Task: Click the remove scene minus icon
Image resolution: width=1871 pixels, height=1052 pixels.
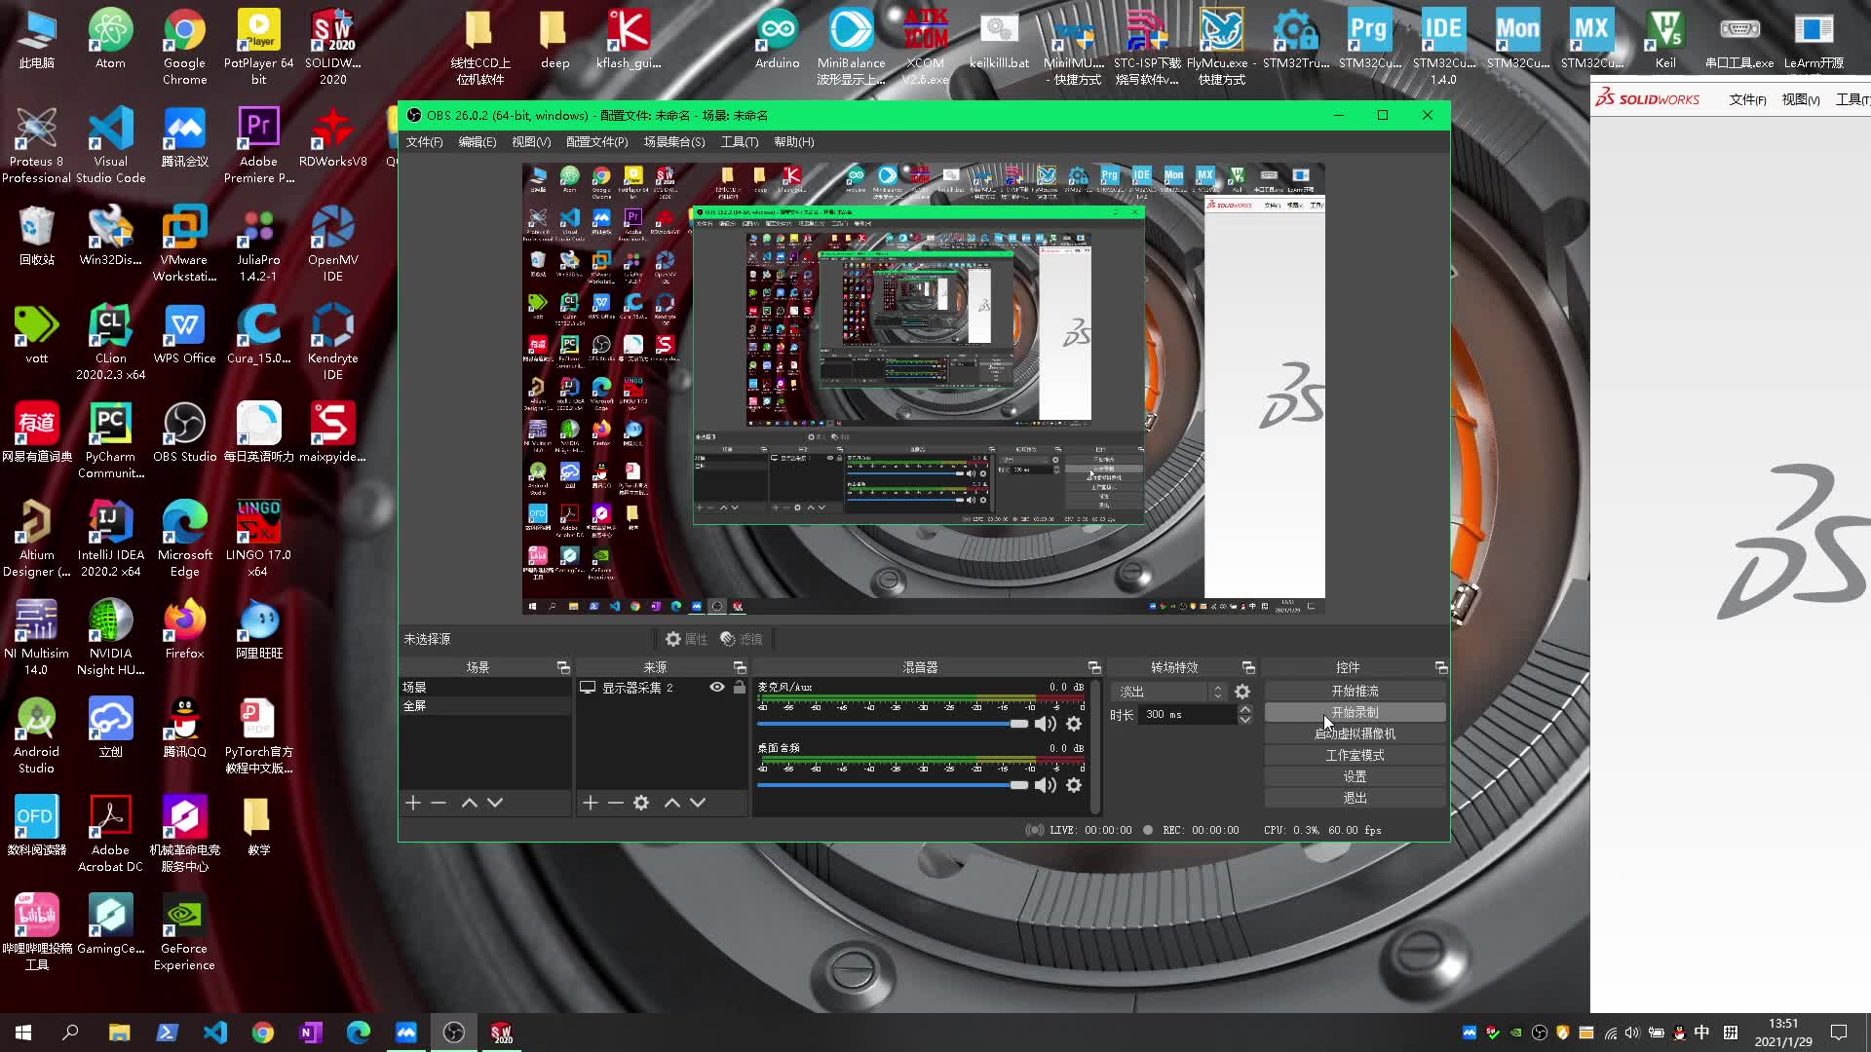Action: pos(439,803)
